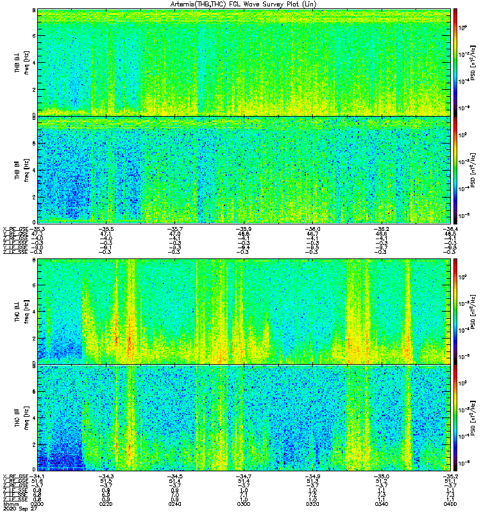Click the X_RE_GSE value "-36.2"
The width and height of the screenshot is (481, 513).
click(381, 229)
